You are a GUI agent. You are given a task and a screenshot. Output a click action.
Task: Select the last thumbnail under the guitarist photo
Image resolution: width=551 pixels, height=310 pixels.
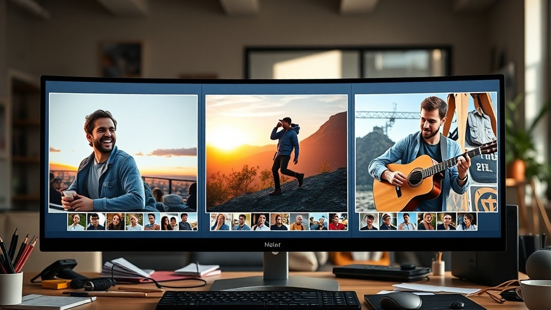point(467,221)
